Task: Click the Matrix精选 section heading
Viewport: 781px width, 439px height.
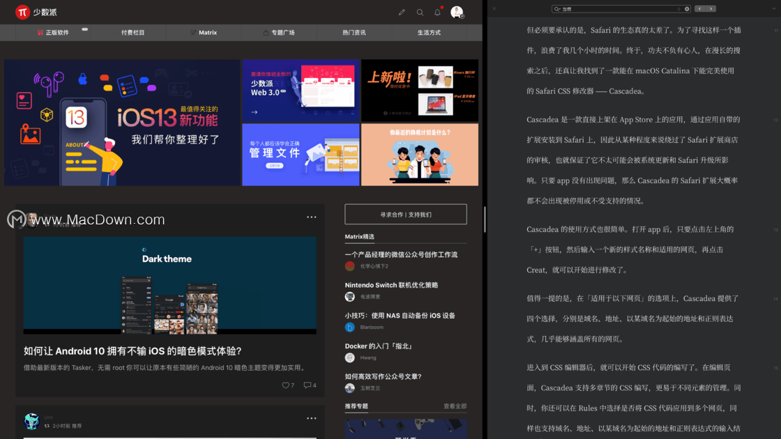Action: [x=359, y=236]
